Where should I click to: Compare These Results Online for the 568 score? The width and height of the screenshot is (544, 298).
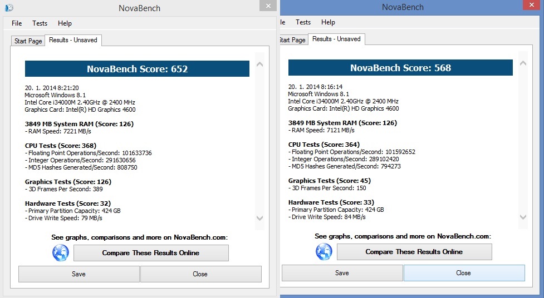pos(414,252)
